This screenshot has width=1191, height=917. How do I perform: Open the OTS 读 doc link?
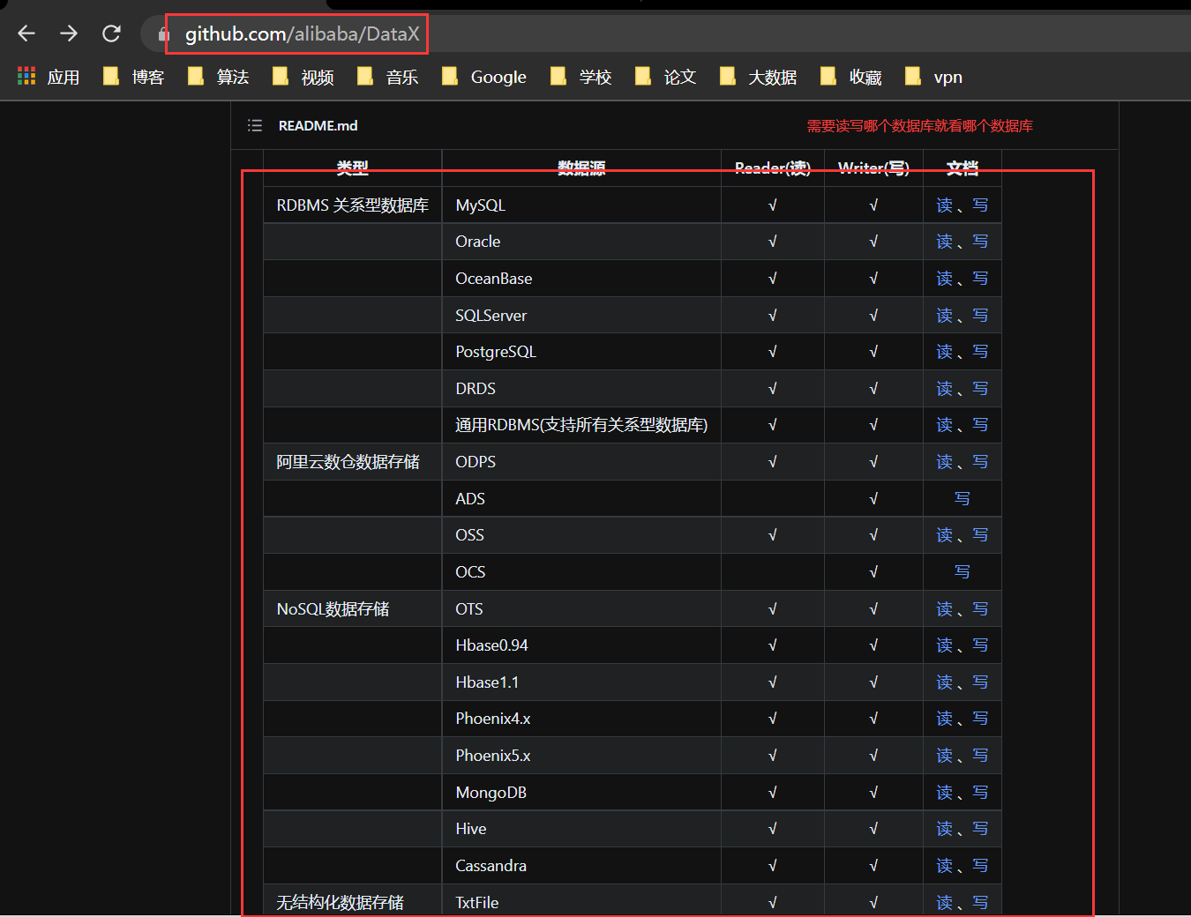[945, 609]
